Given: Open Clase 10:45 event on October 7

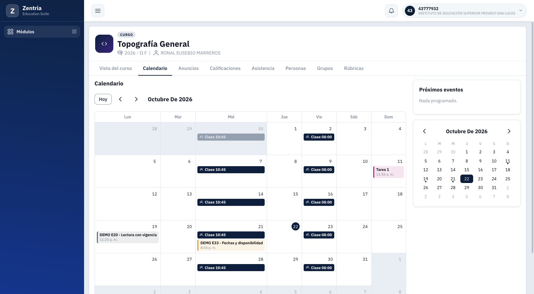Looking at the screenshot, I should click(x=231, y=170).
